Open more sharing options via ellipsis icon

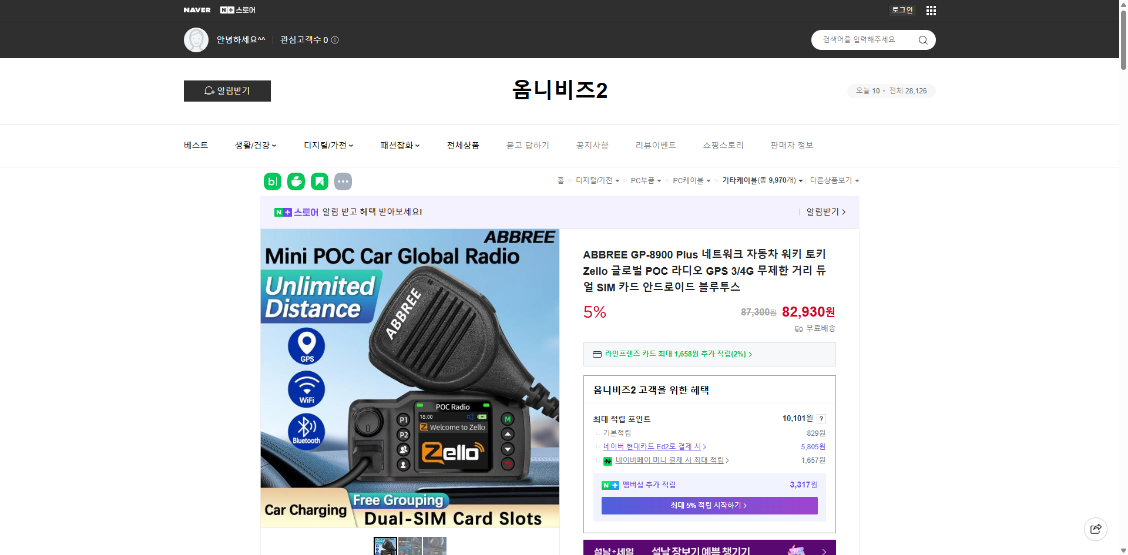tap(343, 181)
